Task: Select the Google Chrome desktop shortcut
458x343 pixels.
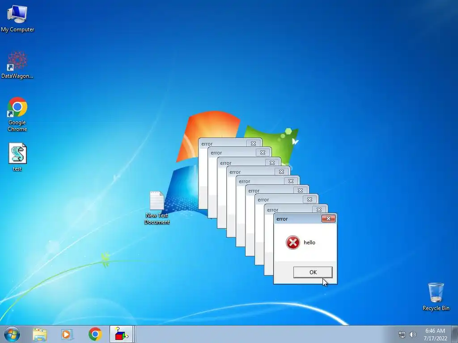Action: (x=17, y=114)
